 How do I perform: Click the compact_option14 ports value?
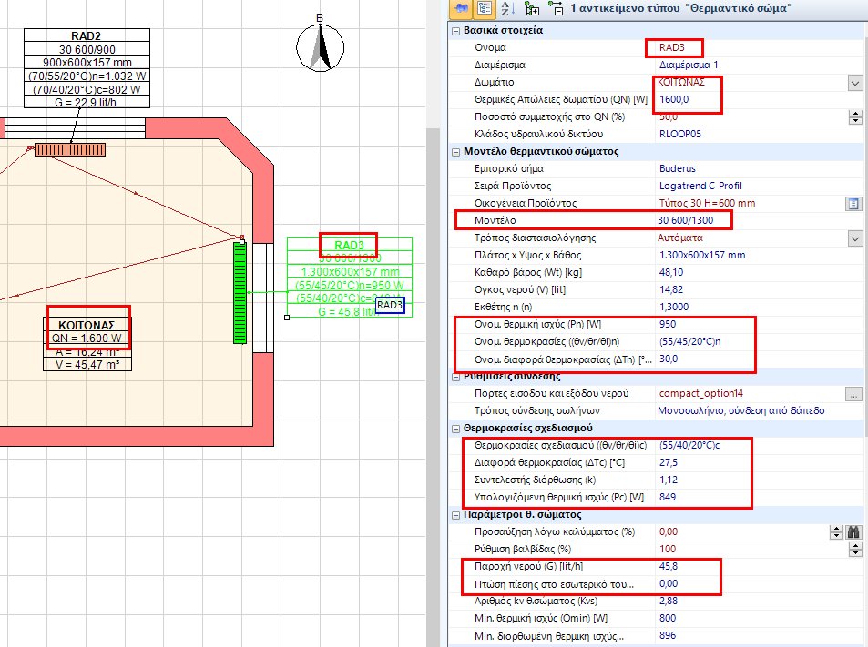tap(700, 393)
